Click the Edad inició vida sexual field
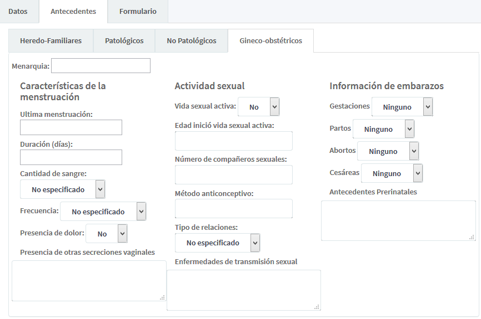Image resolution: width=481 pixels, height=319 pixels. point(233,141)
